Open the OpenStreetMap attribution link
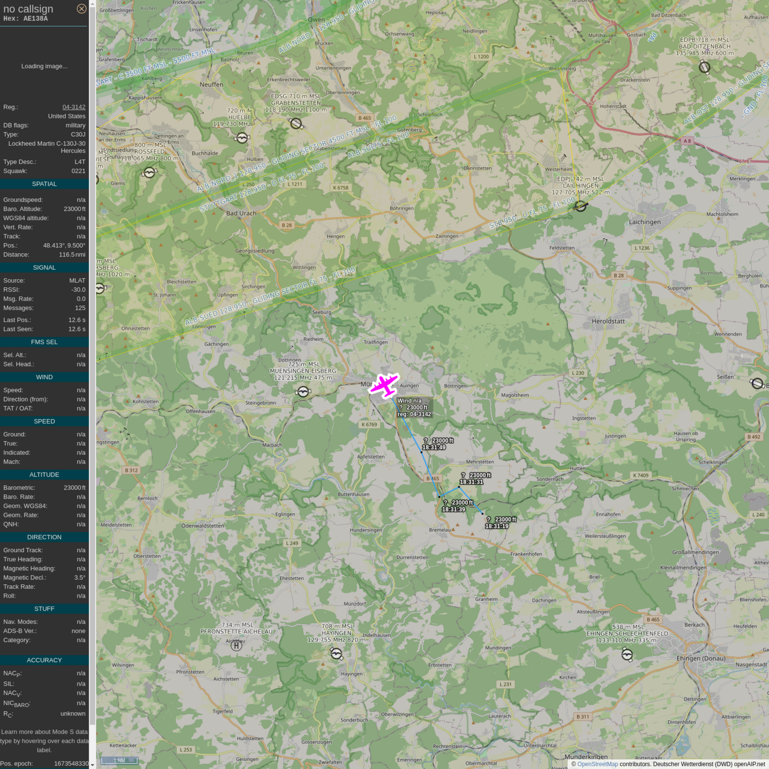 point(597,764)
